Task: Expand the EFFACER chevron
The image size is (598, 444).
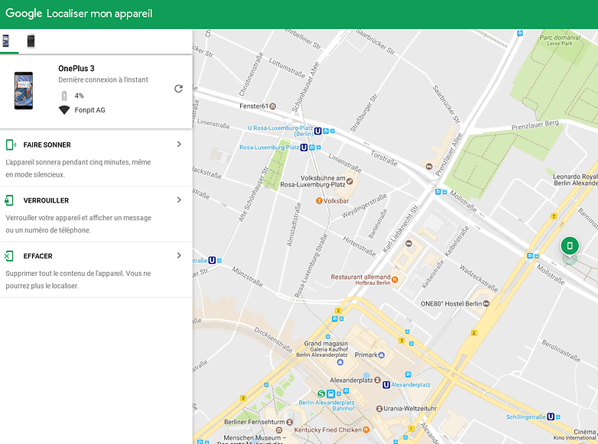Action: point(179,255)
